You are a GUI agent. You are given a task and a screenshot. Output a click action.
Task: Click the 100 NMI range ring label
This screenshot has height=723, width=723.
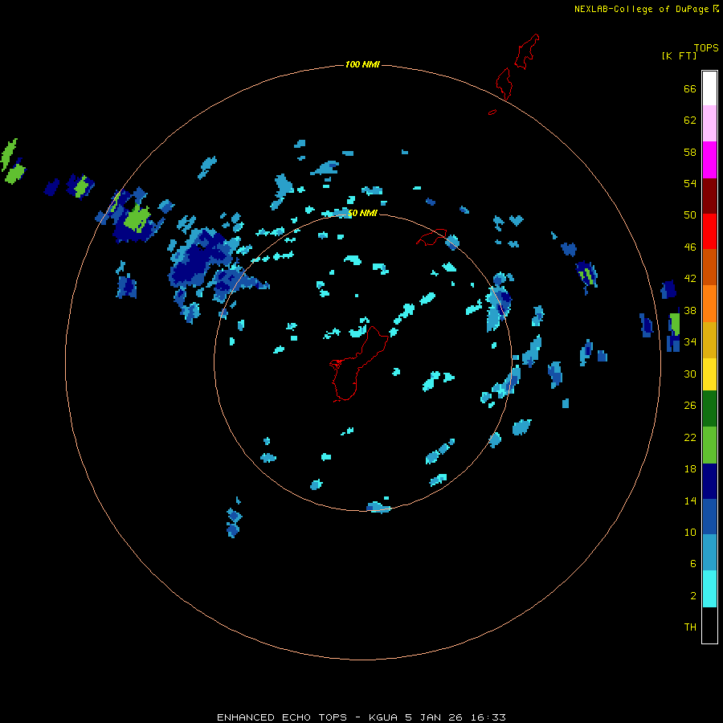coord(362,64)
